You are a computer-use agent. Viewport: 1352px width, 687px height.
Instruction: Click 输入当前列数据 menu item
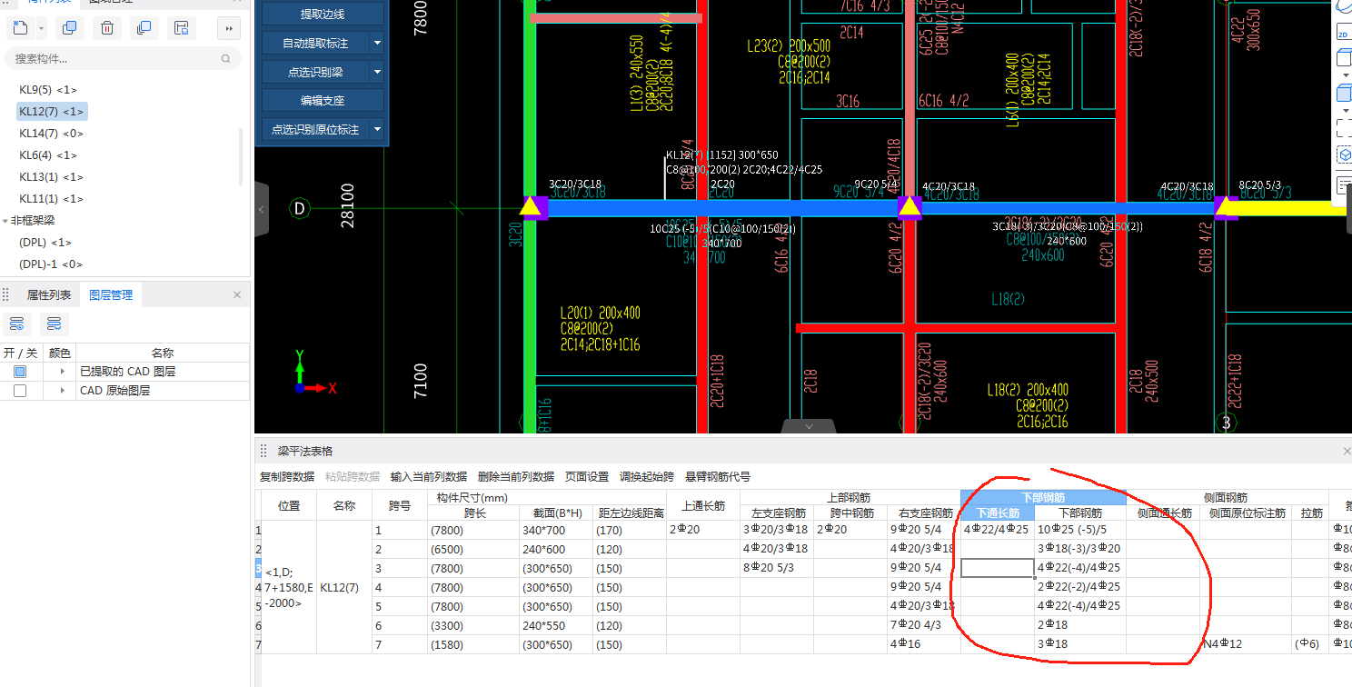429,476
